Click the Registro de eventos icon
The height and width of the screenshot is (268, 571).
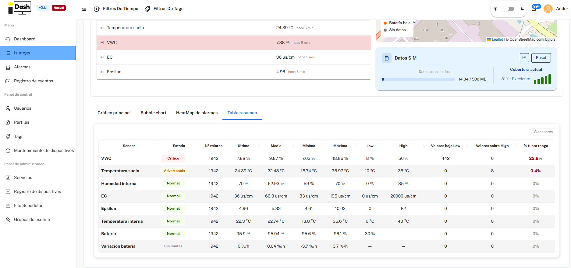8,81
